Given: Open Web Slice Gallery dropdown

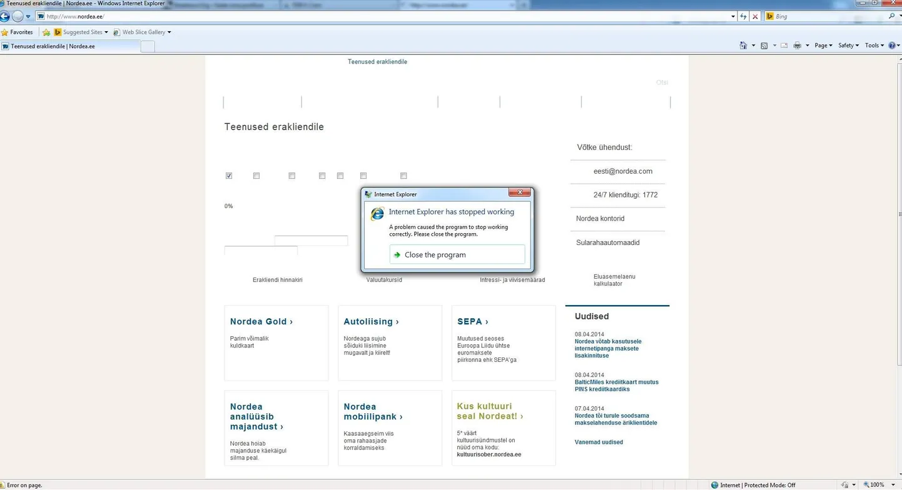Looking at the screenshot, I should click(x=142, y=32).
